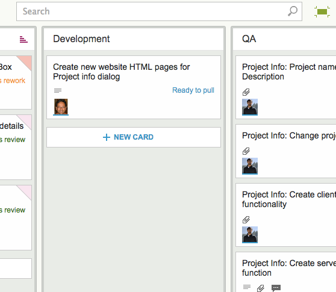336x292 pixels.
Task: Click assignee avatar on Project name Description card
Action: pos(250,107)
